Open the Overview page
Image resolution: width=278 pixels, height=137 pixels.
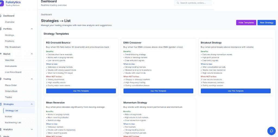[x=10, y=22]
